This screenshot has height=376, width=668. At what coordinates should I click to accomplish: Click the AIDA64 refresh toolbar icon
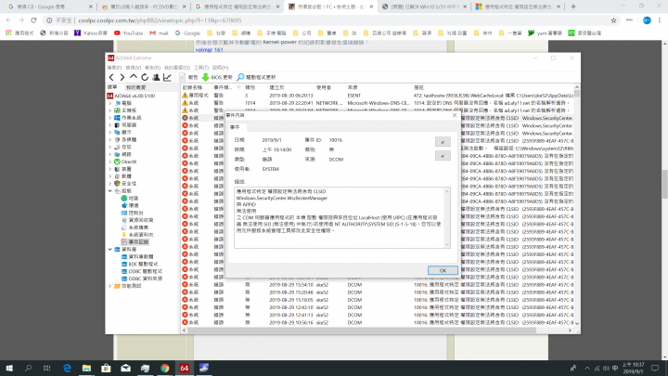[x=145, y=77]
